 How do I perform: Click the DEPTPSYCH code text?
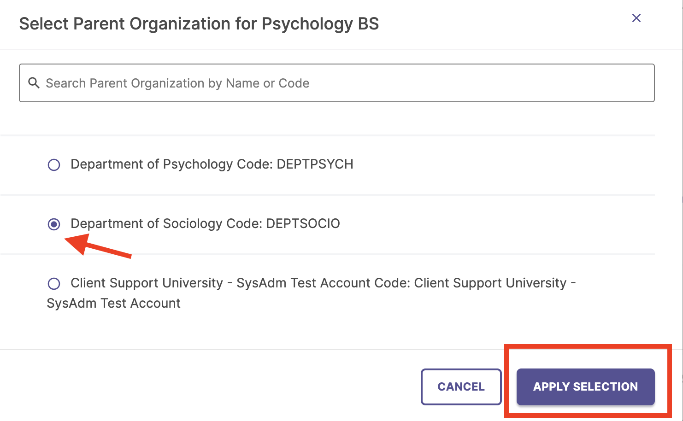click(315, 164)
